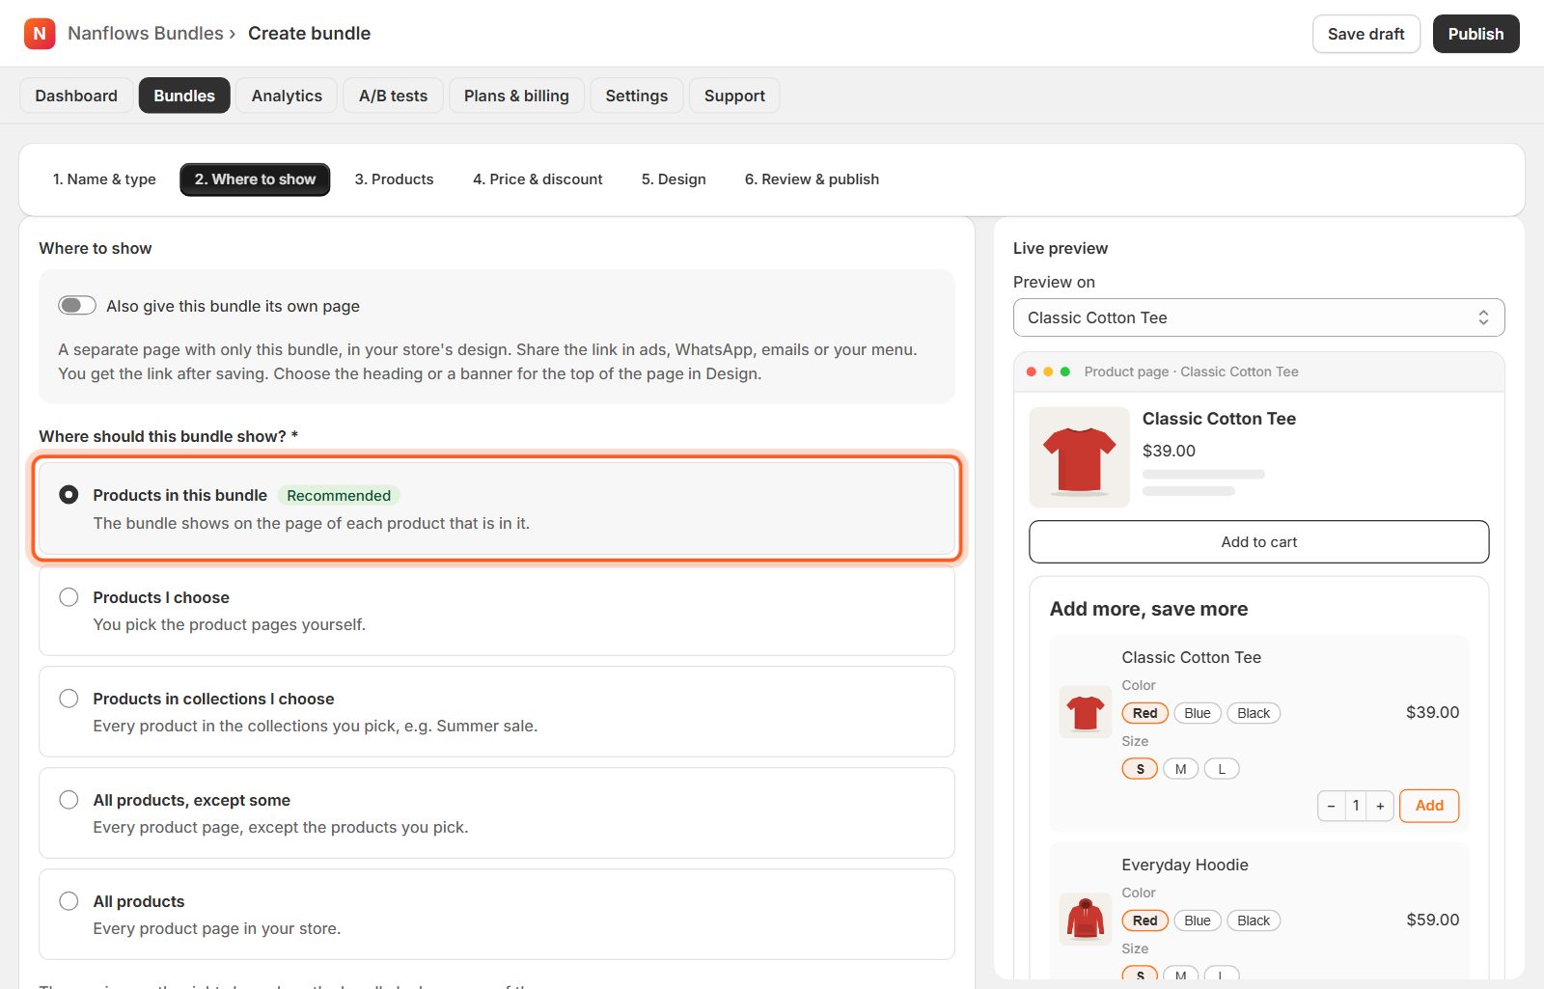Screen dimensions: 1544x989
Task: Click the orange Nanflows N logo icon
Action: coord(40,34)
